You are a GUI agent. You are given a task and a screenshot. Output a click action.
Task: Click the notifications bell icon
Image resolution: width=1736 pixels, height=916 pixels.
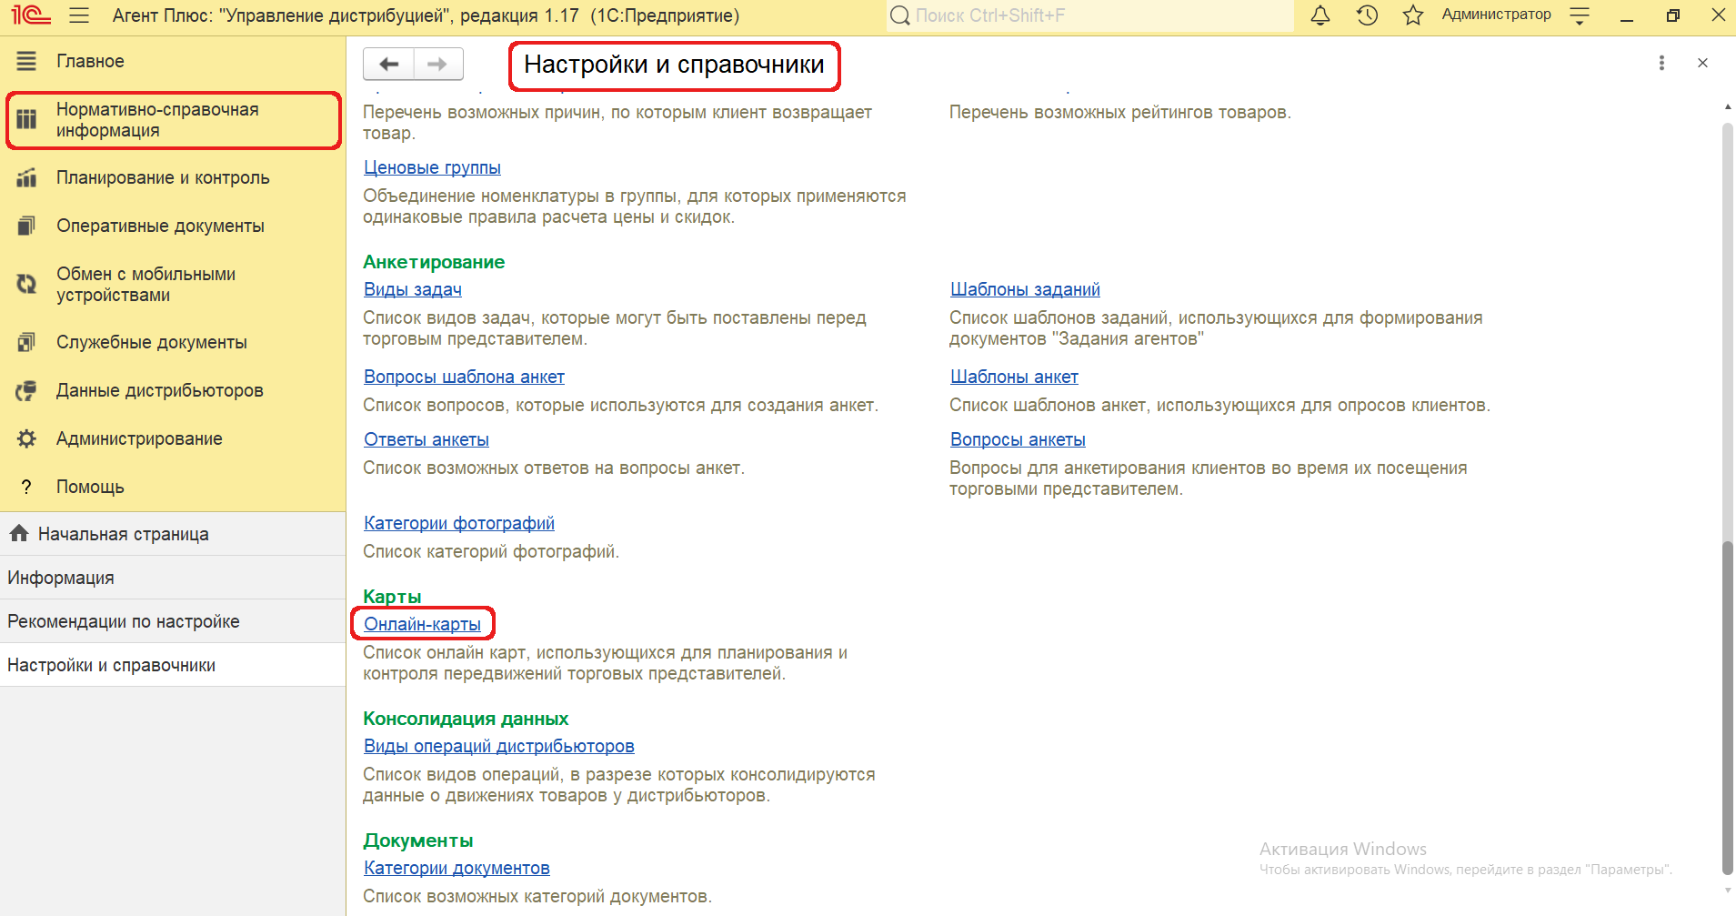1320,15
